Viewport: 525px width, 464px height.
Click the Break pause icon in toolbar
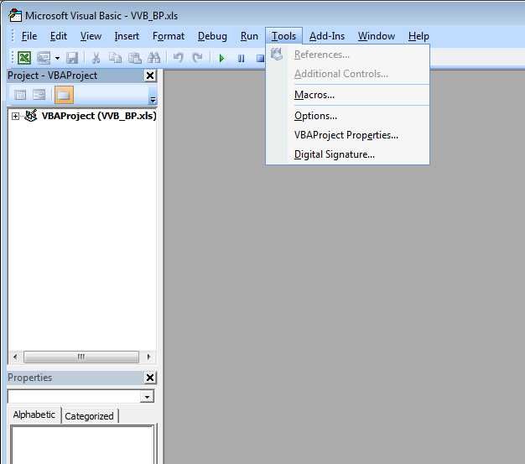(242, 58)
